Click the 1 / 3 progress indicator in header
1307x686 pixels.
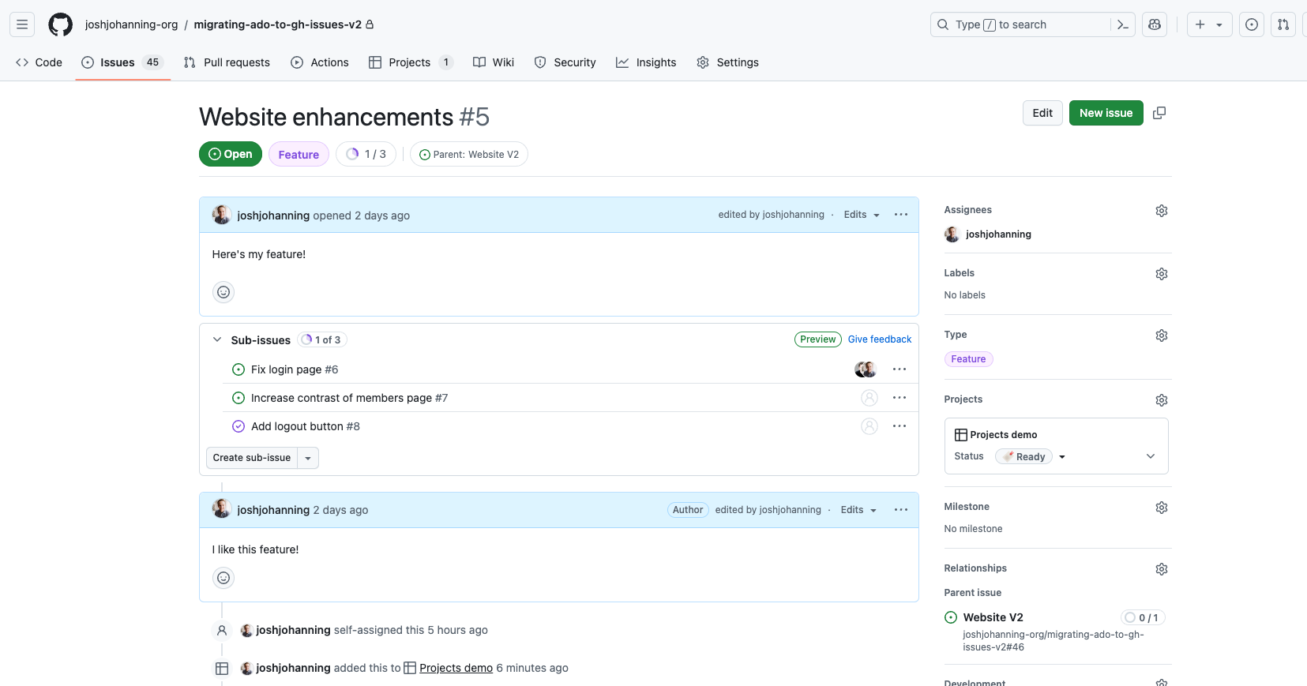tap(366, 154)
